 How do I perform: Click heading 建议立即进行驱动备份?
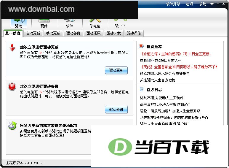coord(39,86)
